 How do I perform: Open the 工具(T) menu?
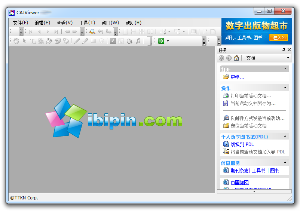87,23
